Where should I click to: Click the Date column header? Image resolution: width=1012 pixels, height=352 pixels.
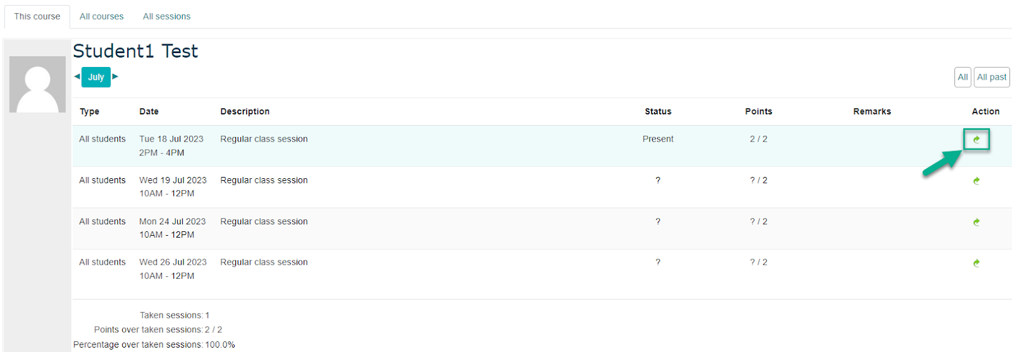pyautogui.click(x=149, y=111)
